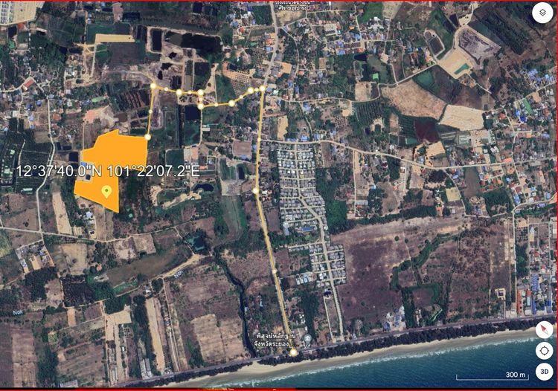
Task: Select path vertex touching the orange polygon
Action: pos(148,137)
